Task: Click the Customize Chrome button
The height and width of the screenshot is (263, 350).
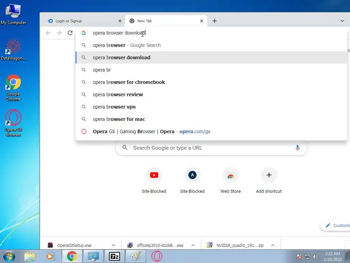Action: point(335,225)
